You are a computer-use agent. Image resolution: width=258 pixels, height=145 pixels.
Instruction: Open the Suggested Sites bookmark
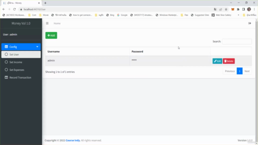coord(200,15)
